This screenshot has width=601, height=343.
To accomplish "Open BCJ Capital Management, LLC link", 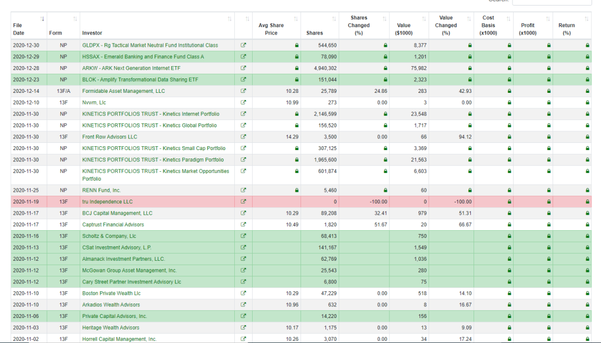I will (x=117, y=213).
